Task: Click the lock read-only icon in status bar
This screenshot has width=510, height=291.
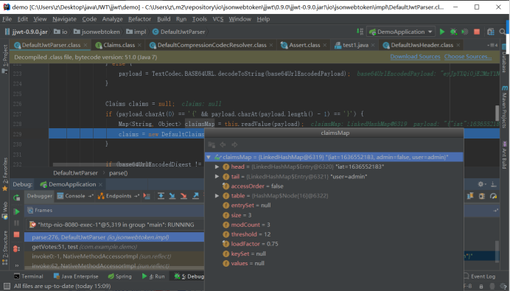Action: click(481, 286)
